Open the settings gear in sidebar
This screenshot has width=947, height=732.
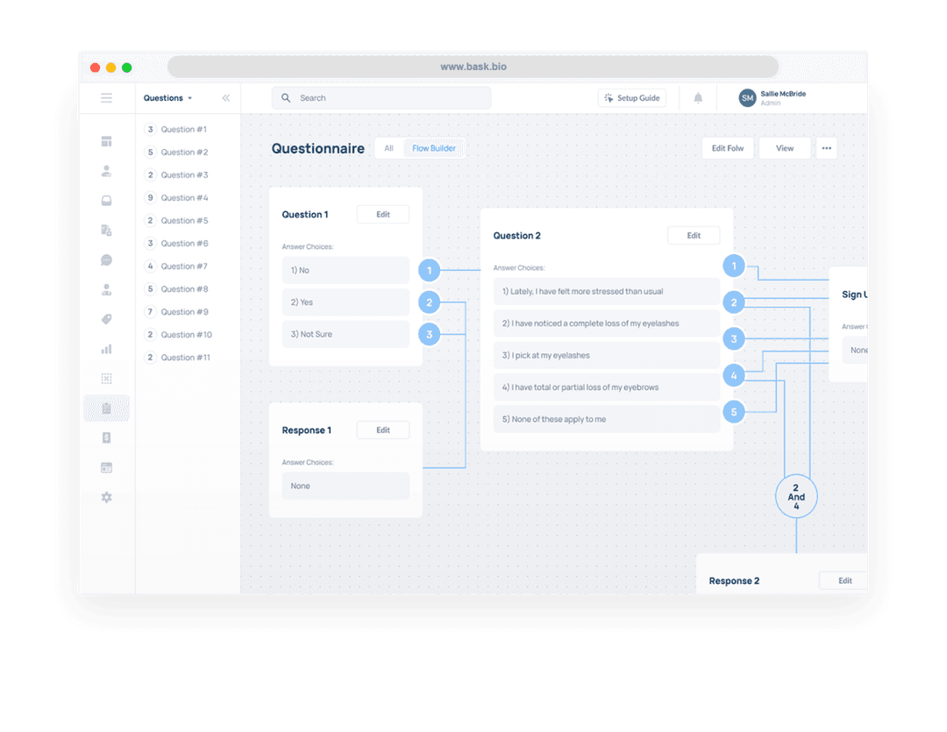106,498
